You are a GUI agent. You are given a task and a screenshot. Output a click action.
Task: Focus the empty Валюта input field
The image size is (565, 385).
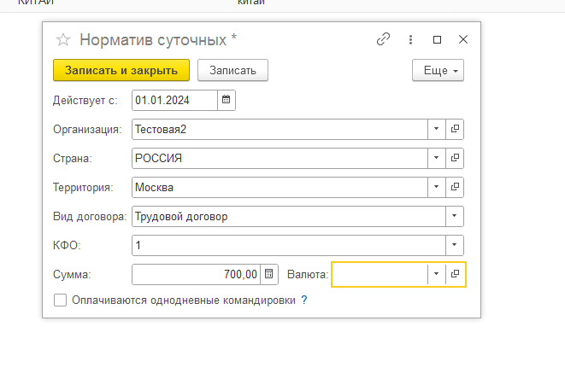coord(380,274)
